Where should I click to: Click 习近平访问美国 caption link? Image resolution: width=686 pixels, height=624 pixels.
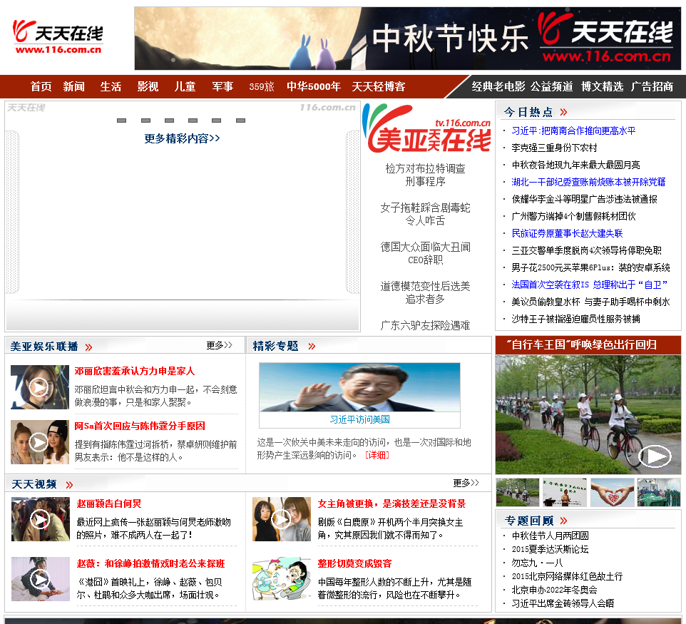point(359,419)
